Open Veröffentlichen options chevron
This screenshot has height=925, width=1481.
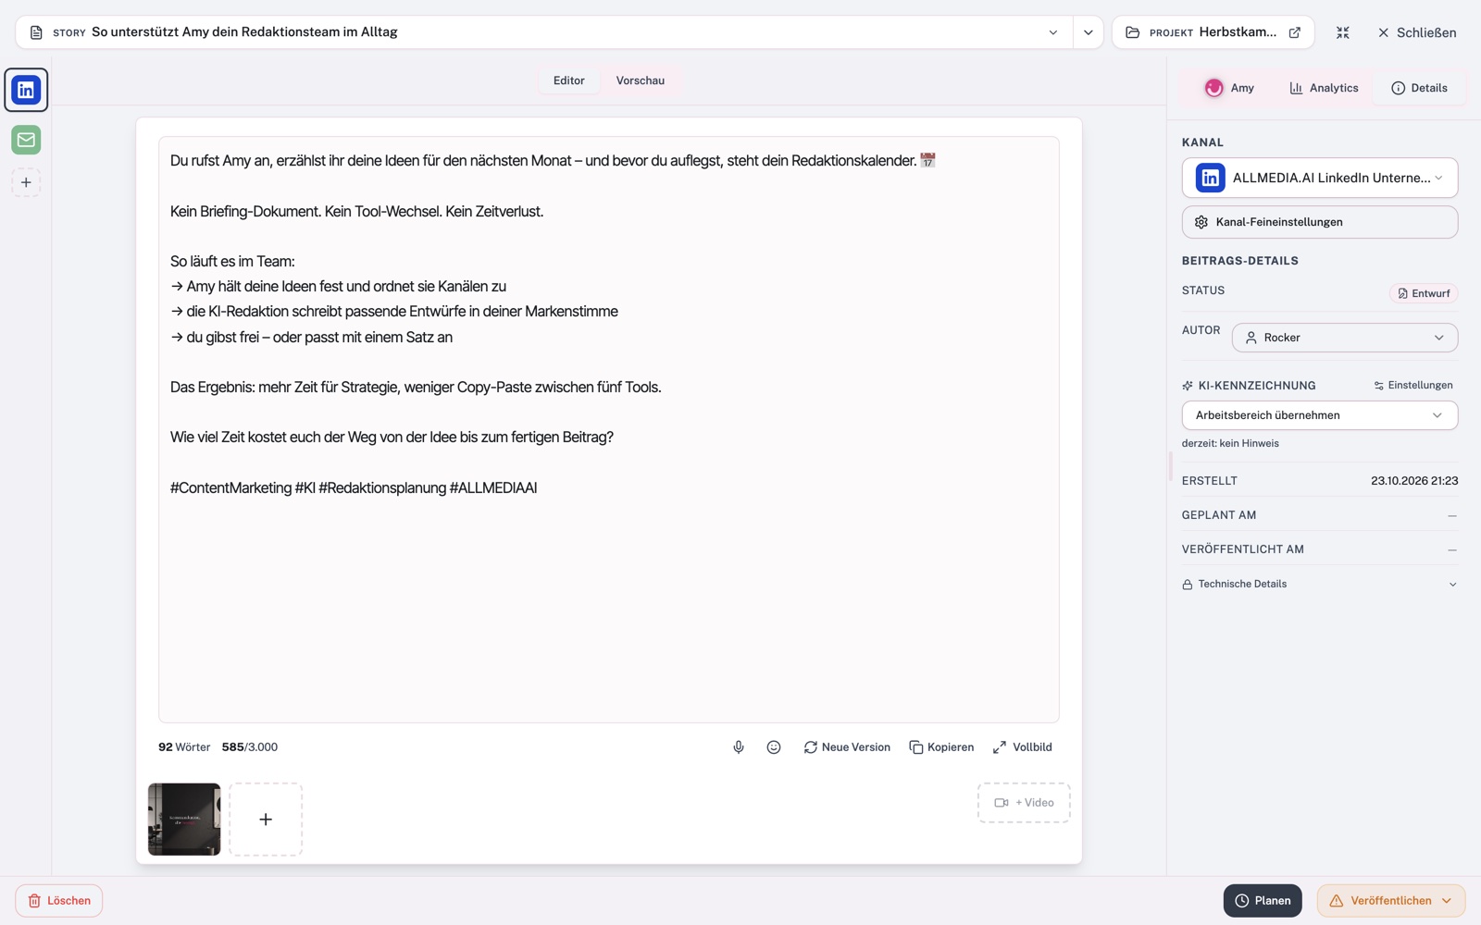coord(1447,901)
